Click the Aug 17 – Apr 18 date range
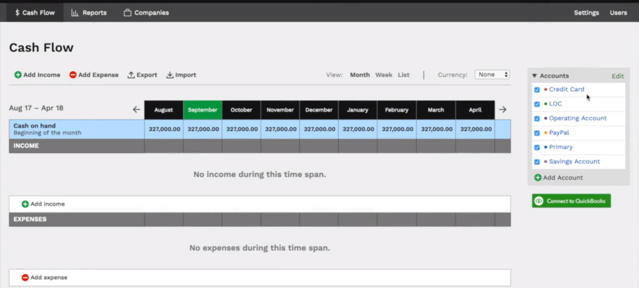The height and width of the screenshot is (288, 639). (x=36, y=108)
